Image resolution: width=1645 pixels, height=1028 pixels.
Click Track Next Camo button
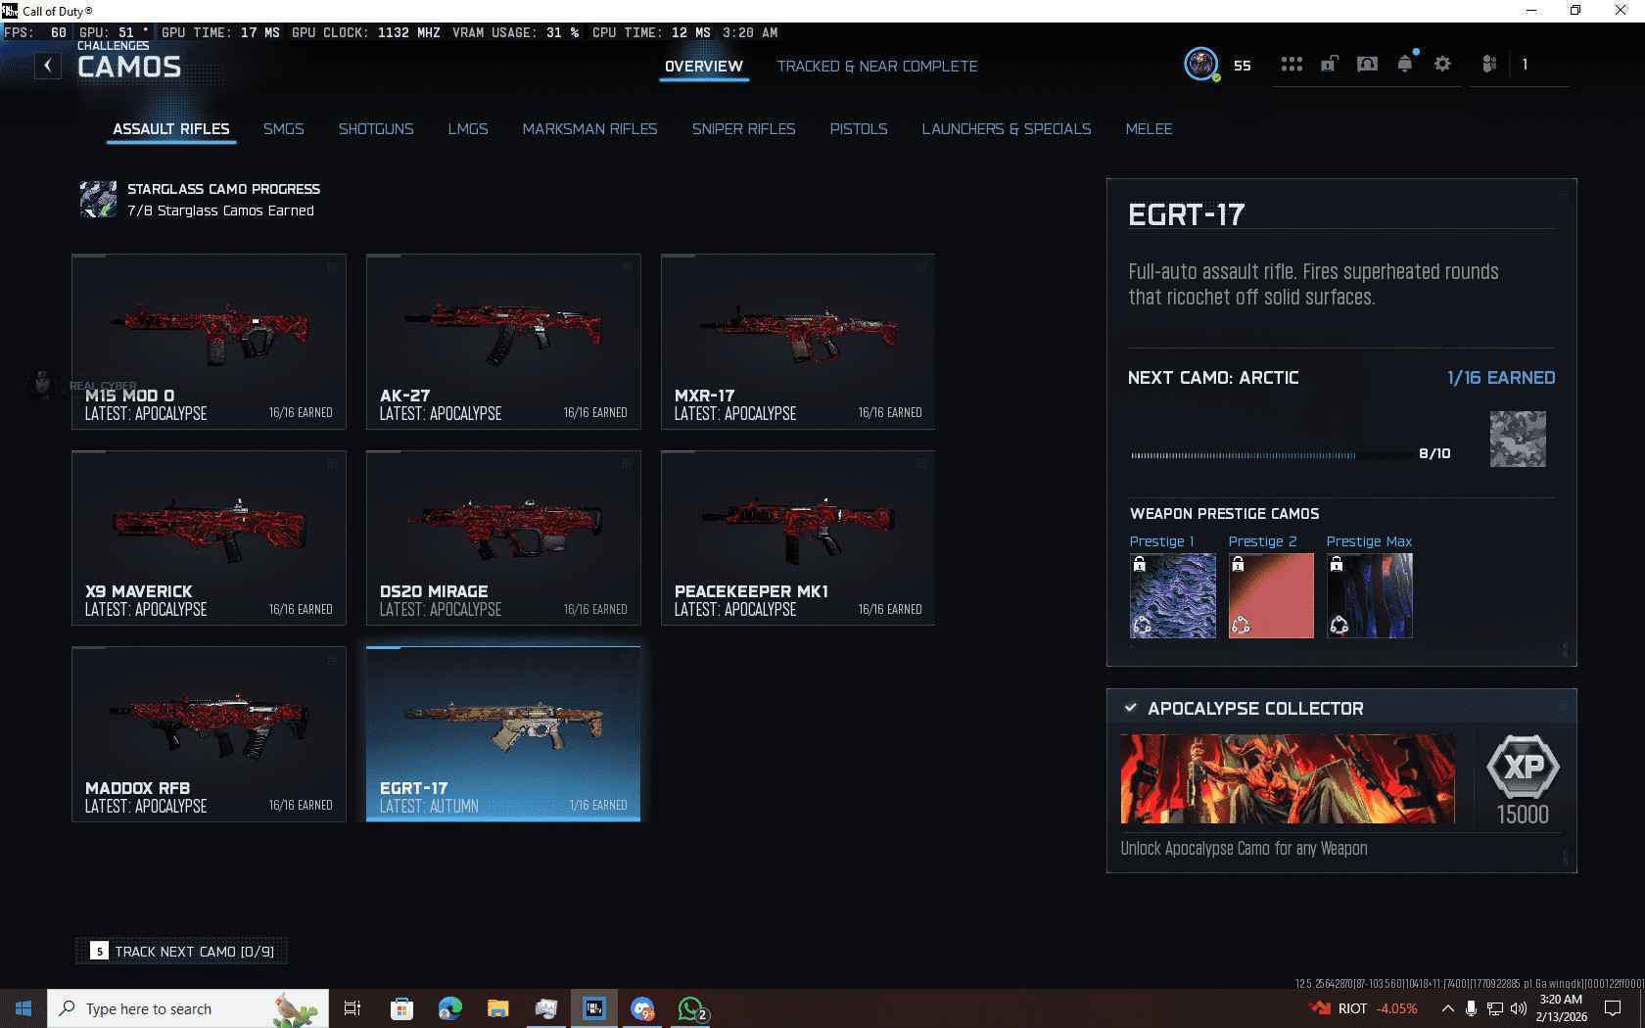tap(182, 951)
